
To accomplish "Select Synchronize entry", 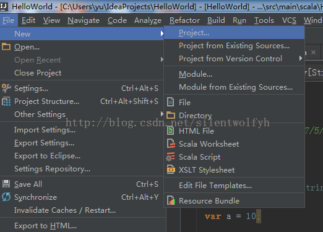I will pos(82,197).
